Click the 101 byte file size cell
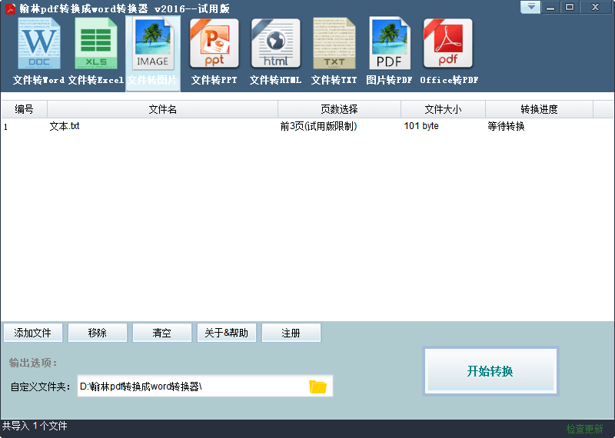Image resolution: width=615 pixels, height=438 pixels. pos(421,126)
